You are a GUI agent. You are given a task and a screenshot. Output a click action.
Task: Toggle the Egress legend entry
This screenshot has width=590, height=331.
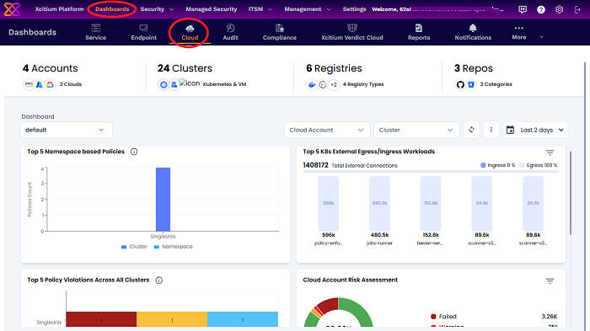click(539, 165)
